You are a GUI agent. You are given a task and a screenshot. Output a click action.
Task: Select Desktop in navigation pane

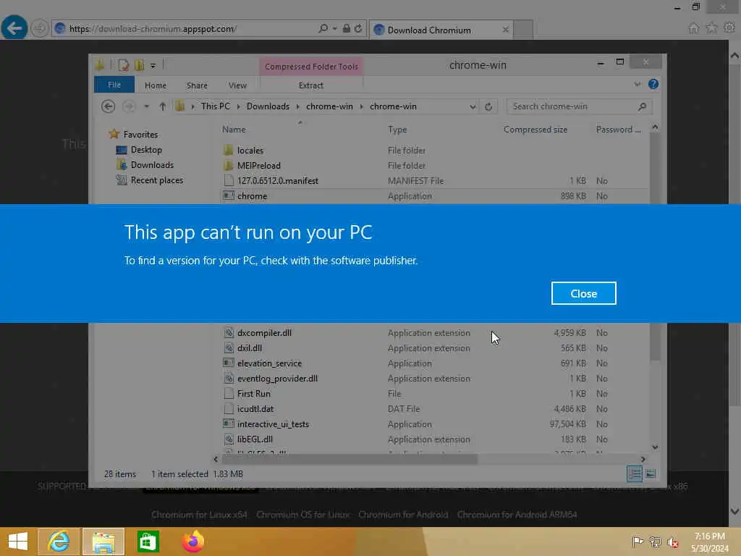(146, 150)
